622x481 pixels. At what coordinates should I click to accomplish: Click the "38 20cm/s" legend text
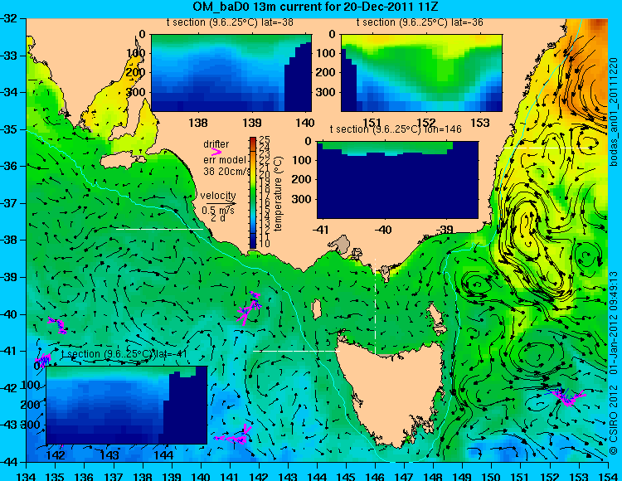click(x=226, y=172)
